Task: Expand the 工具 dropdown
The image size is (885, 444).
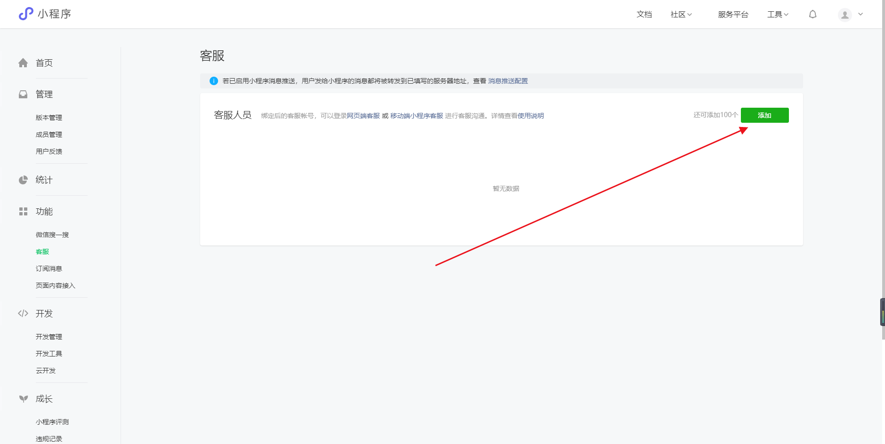Action: pyautogui.click(x=778, y=15)
